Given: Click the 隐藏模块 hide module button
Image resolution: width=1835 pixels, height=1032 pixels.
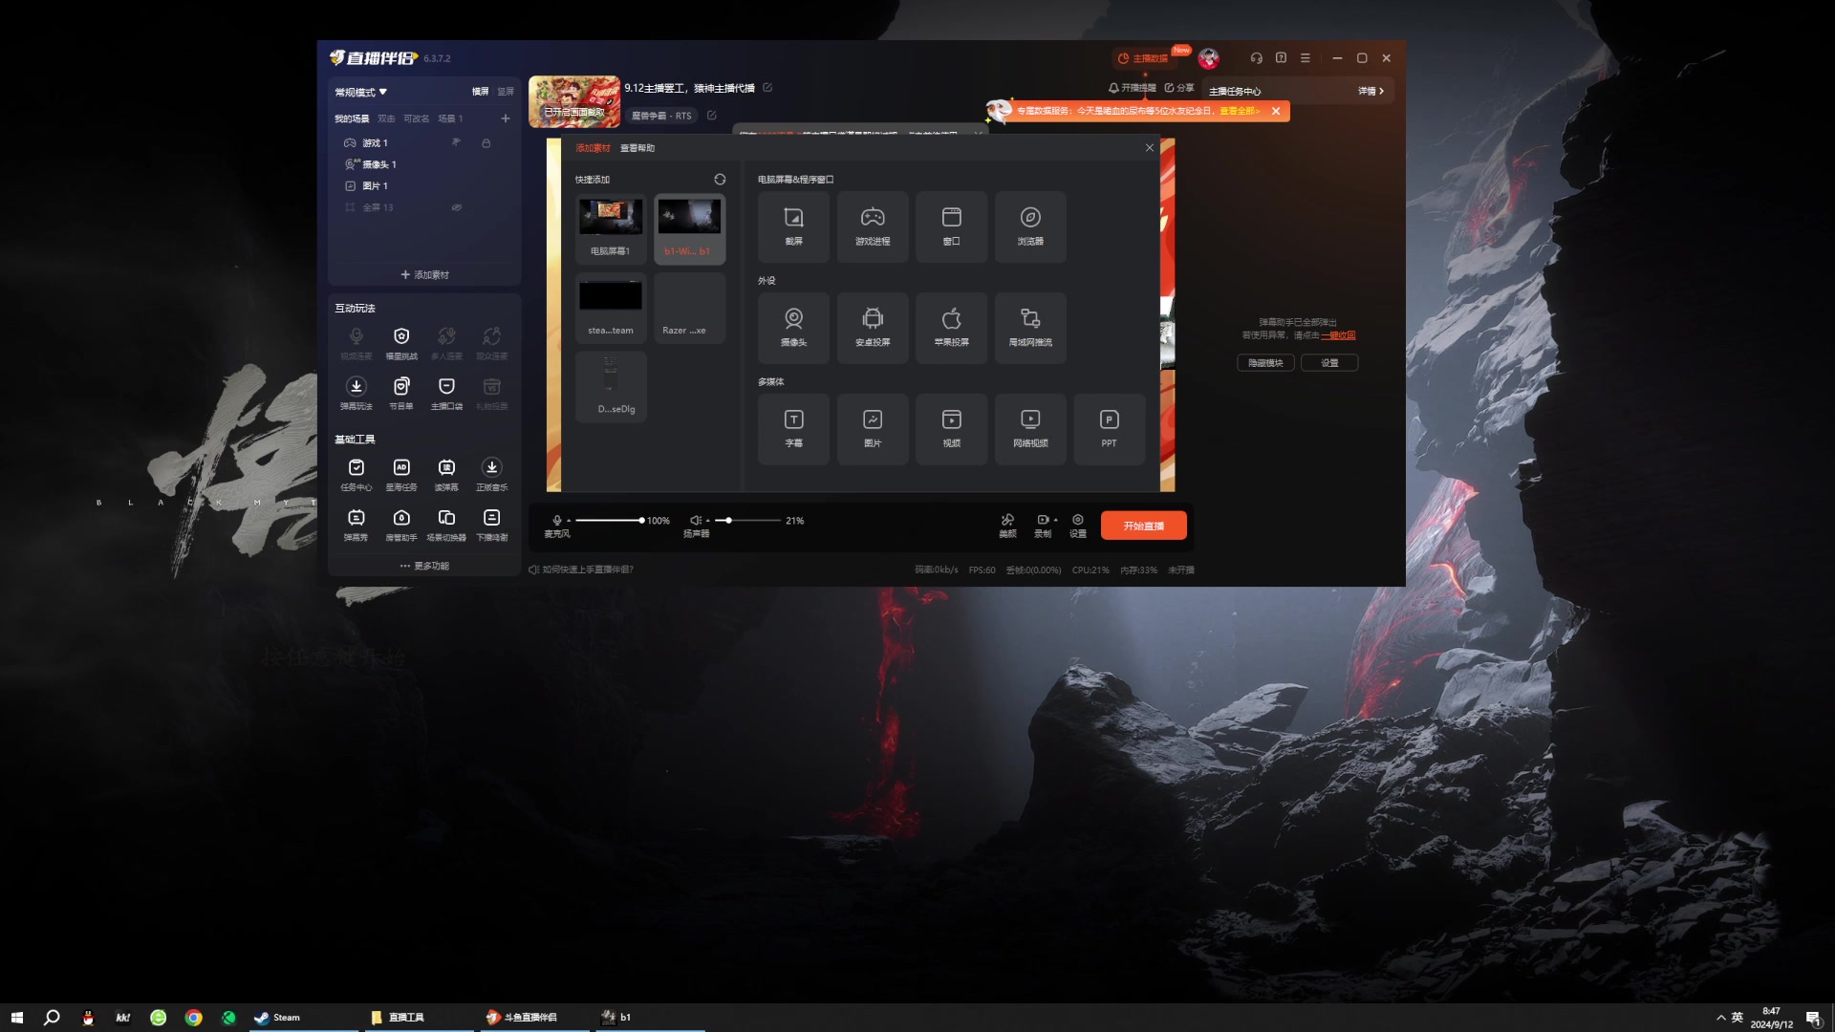Looking at the screenshot, I should tap(1265, 363).
